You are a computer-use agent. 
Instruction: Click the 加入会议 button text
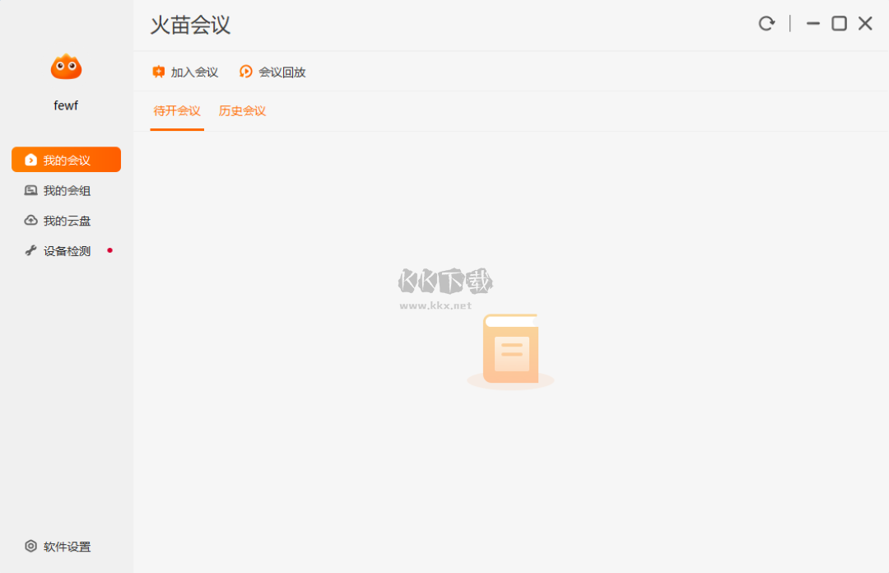click(x=193, y=72)
